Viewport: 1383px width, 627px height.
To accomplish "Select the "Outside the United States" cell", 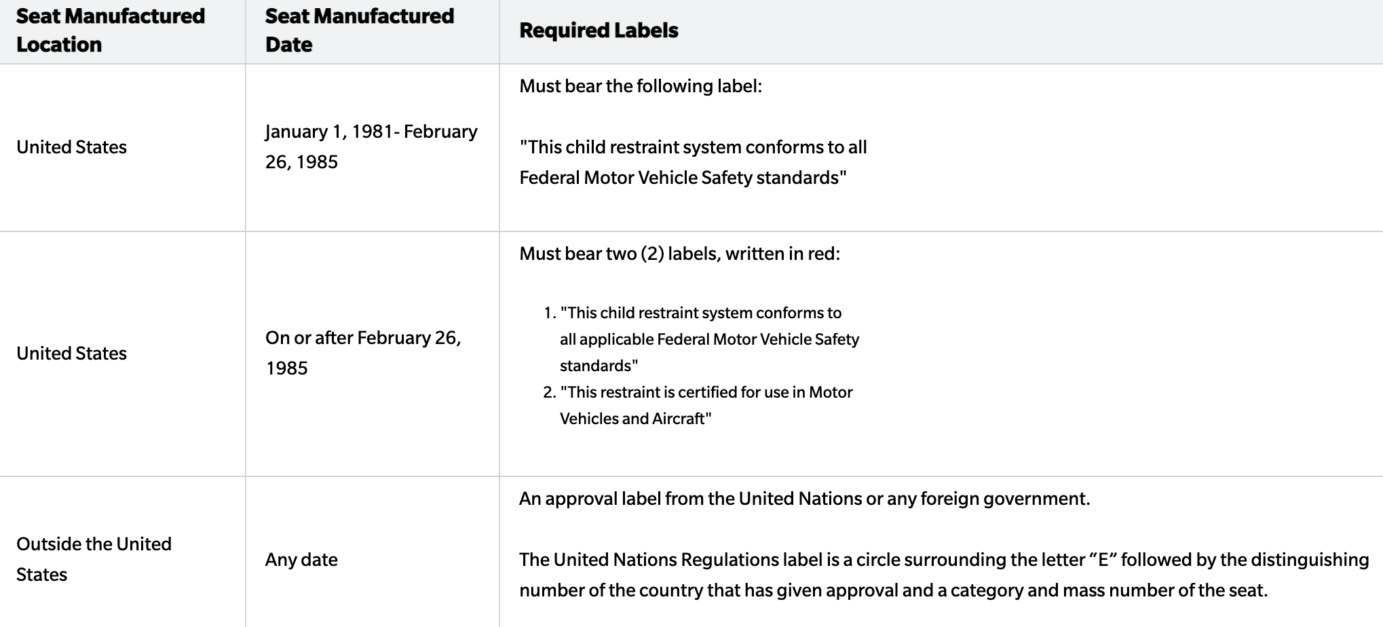I will [94, 559].
